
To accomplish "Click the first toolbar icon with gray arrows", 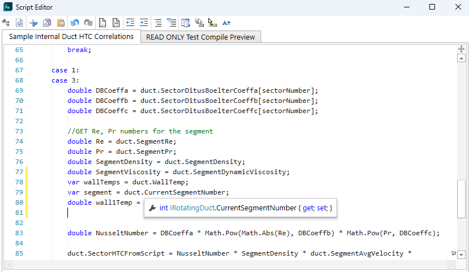I will point(6,23).
